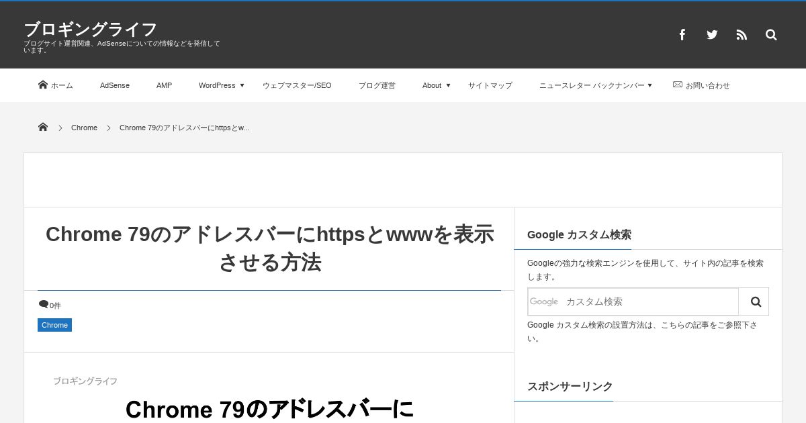Click Chrome in the breadcrumb trail
Viewport: 806px width, 423px height.
pyautogui.click(x=84, y=128)
